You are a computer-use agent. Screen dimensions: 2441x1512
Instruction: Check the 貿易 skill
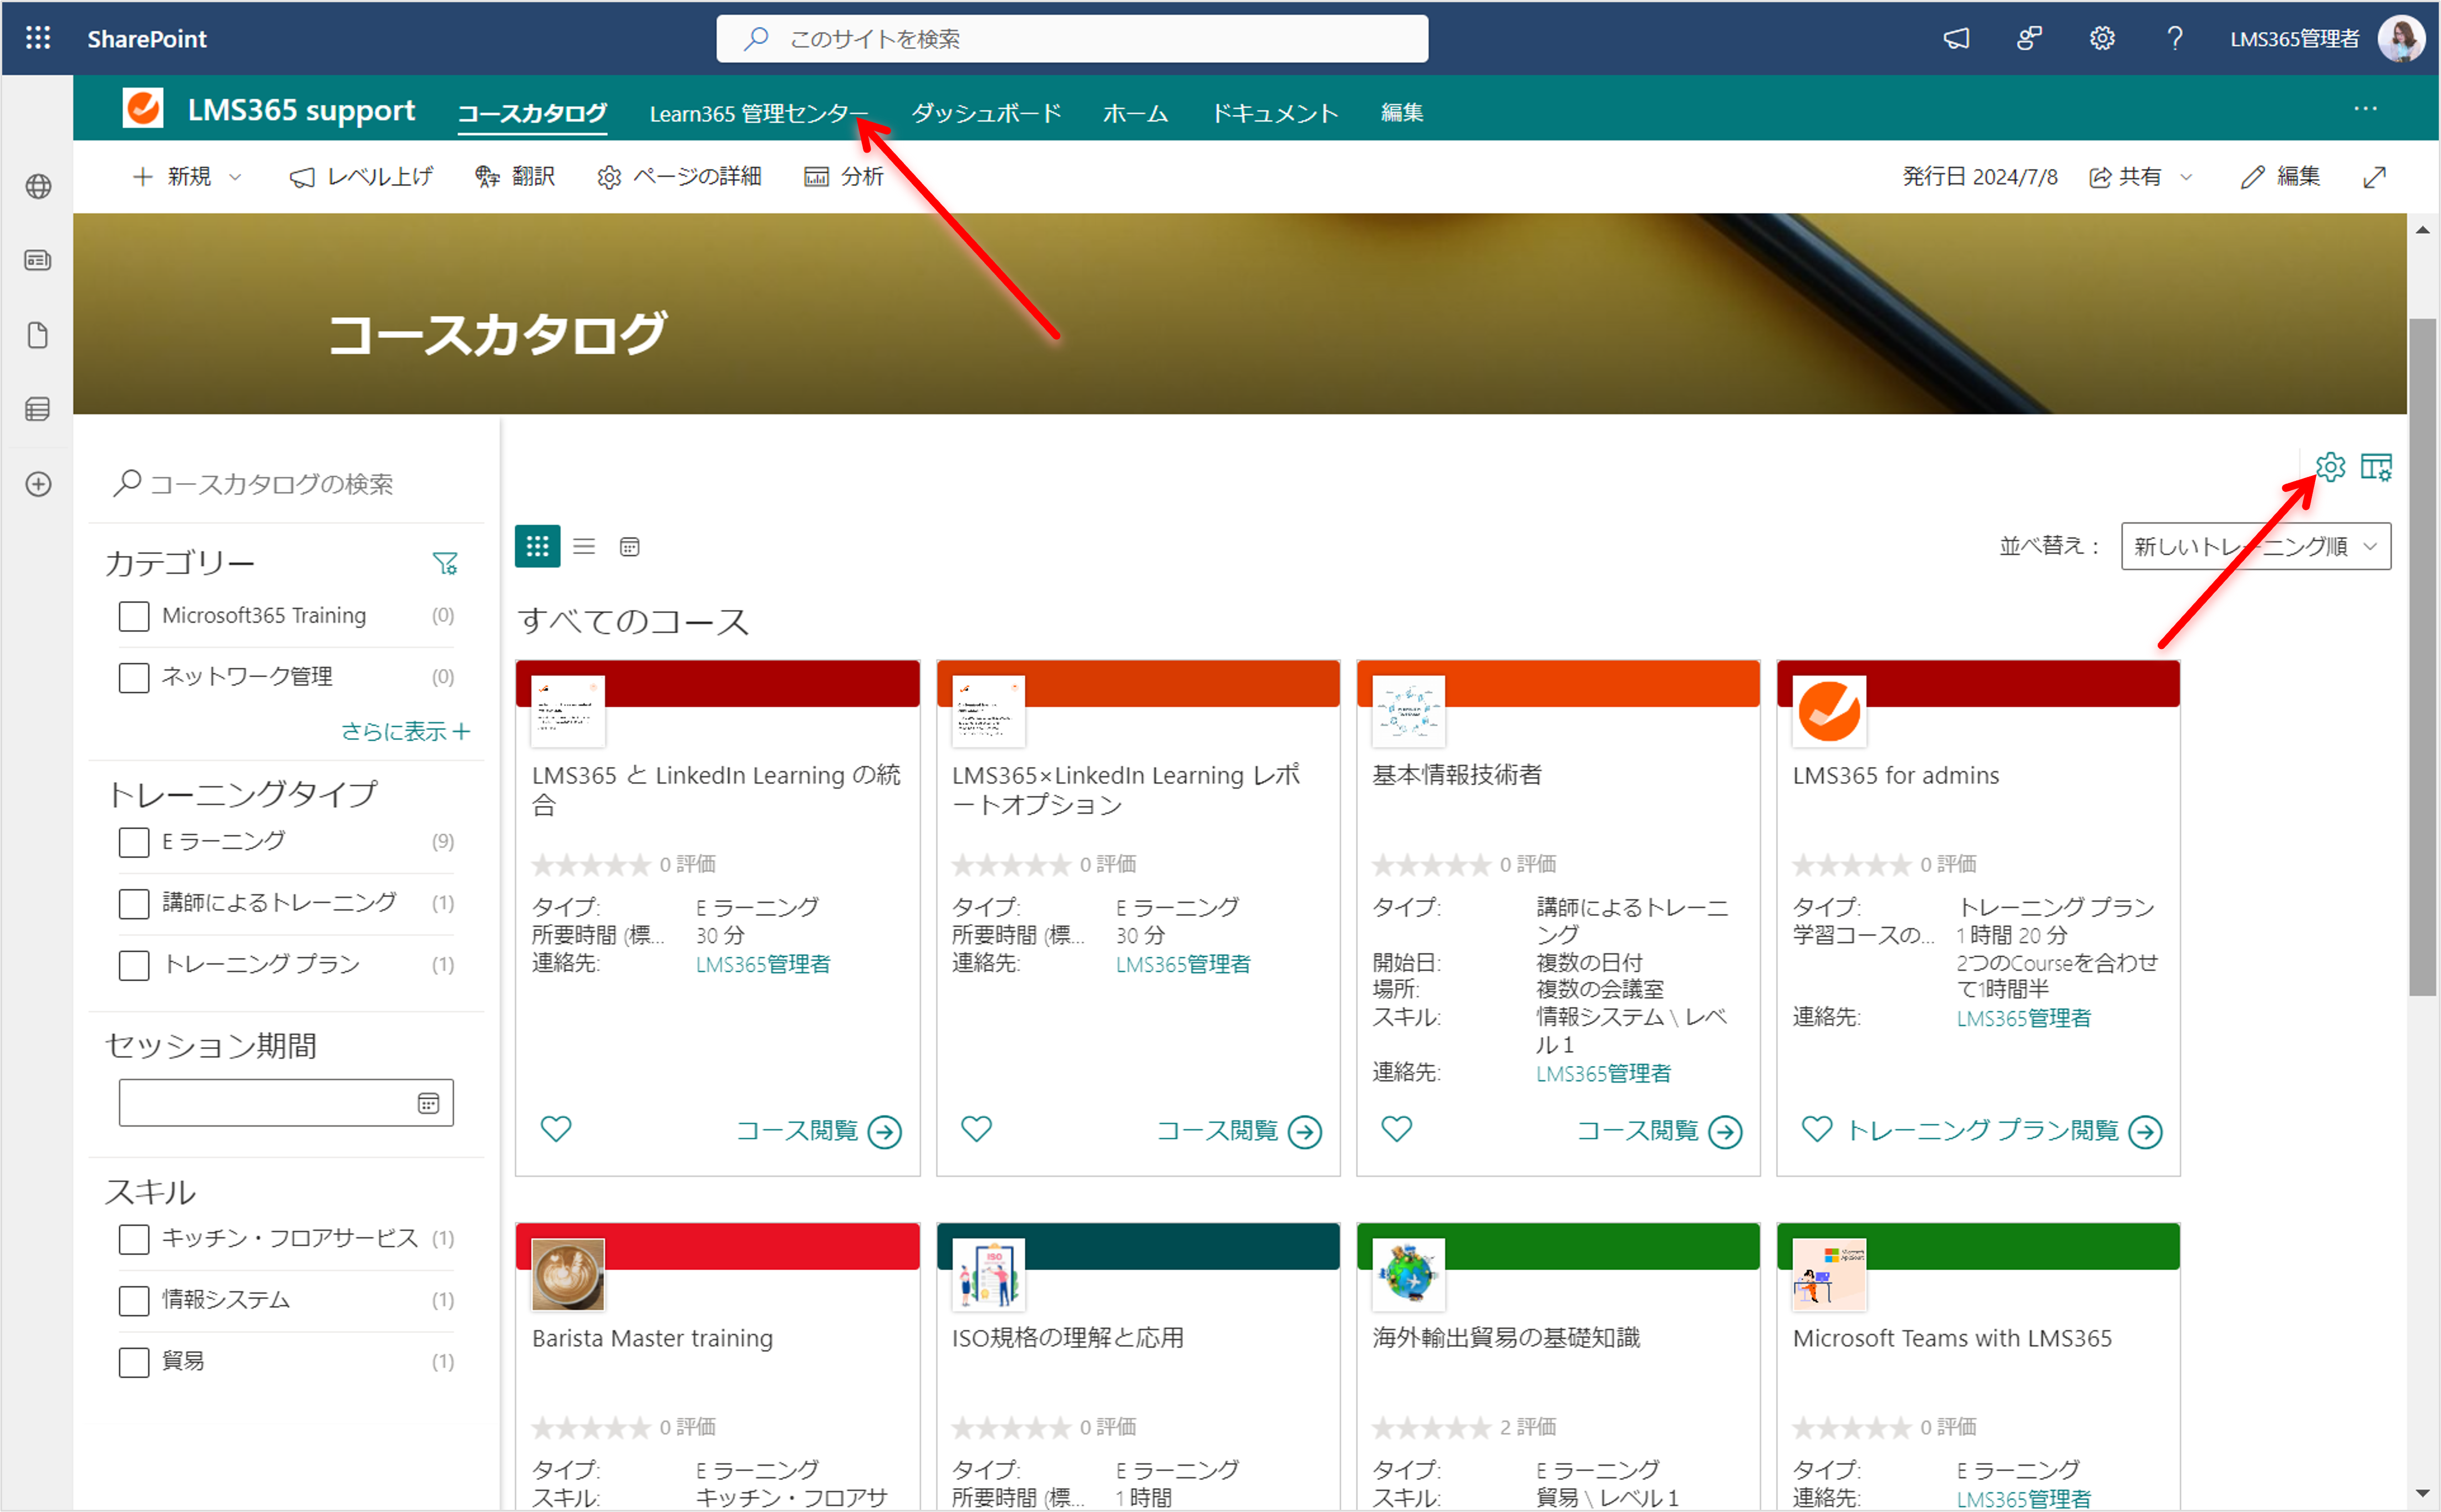click(134, 1362)
